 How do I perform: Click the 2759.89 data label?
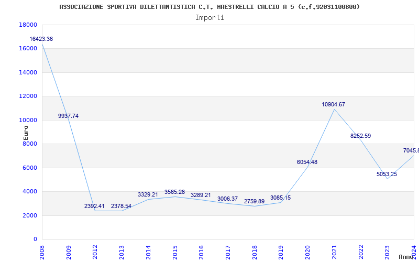pos(254,201)
